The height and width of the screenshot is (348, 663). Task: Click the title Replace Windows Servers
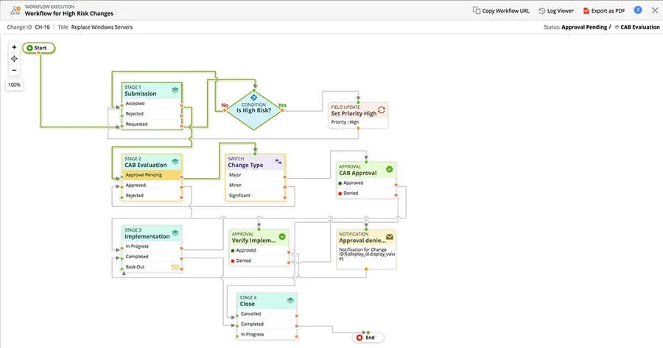[102, 27]
